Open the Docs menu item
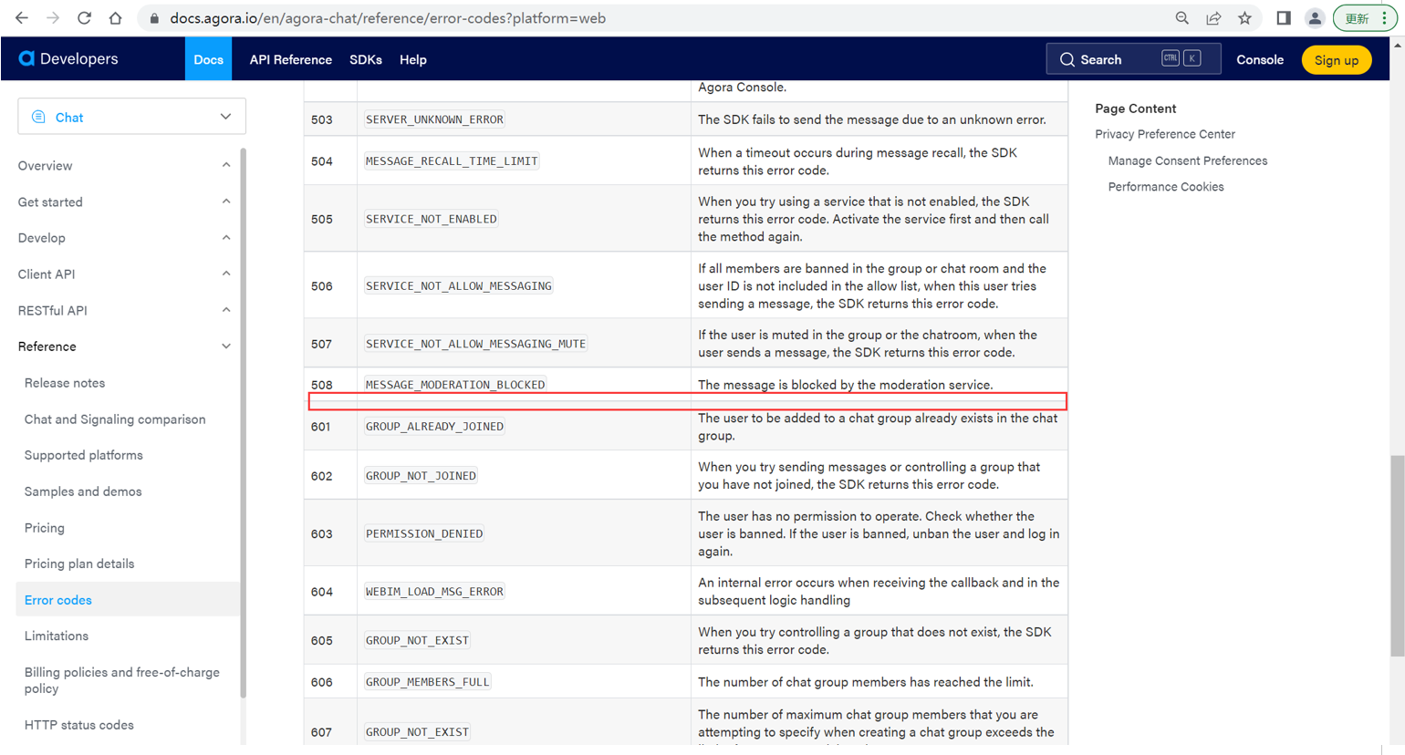 (x=208, y=59)
